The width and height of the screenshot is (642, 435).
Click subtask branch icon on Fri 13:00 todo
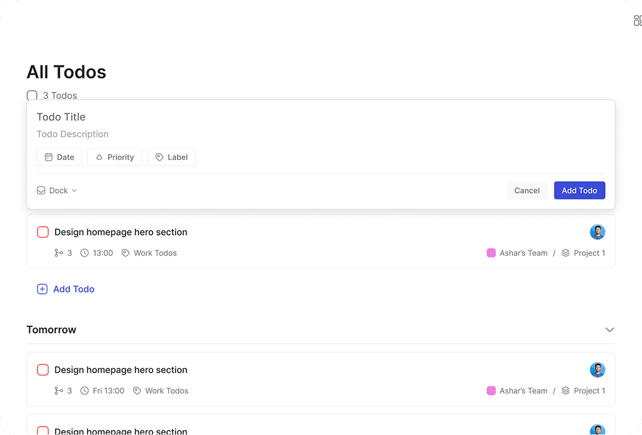(58, 391)
